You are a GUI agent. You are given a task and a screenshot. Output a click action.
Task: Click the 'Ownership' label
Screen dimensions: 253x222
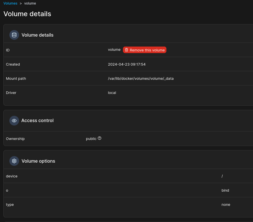click(x=15, y=139)
